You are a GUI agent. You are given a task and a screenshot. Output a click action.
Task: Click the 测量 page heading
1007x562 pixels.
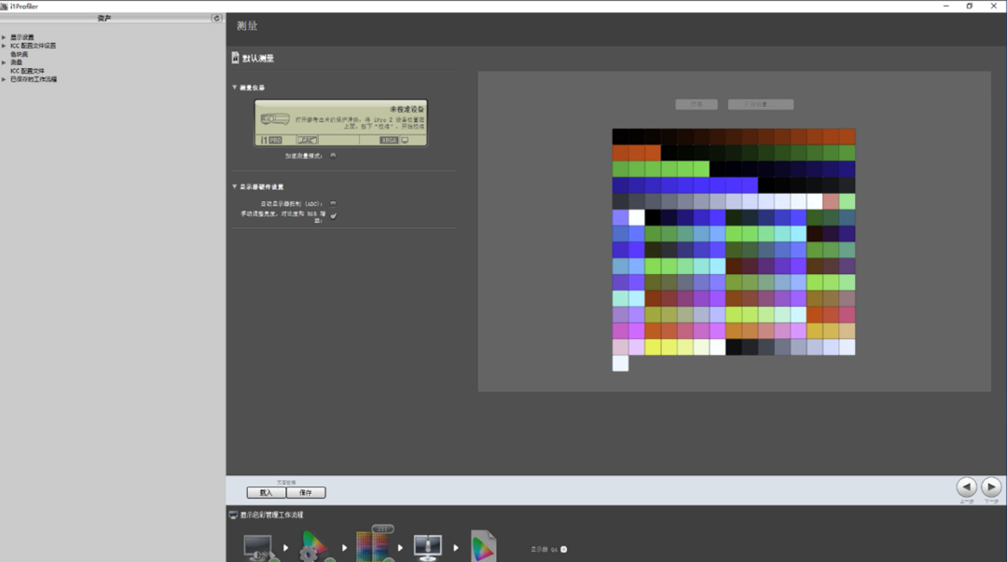(246, 26)
